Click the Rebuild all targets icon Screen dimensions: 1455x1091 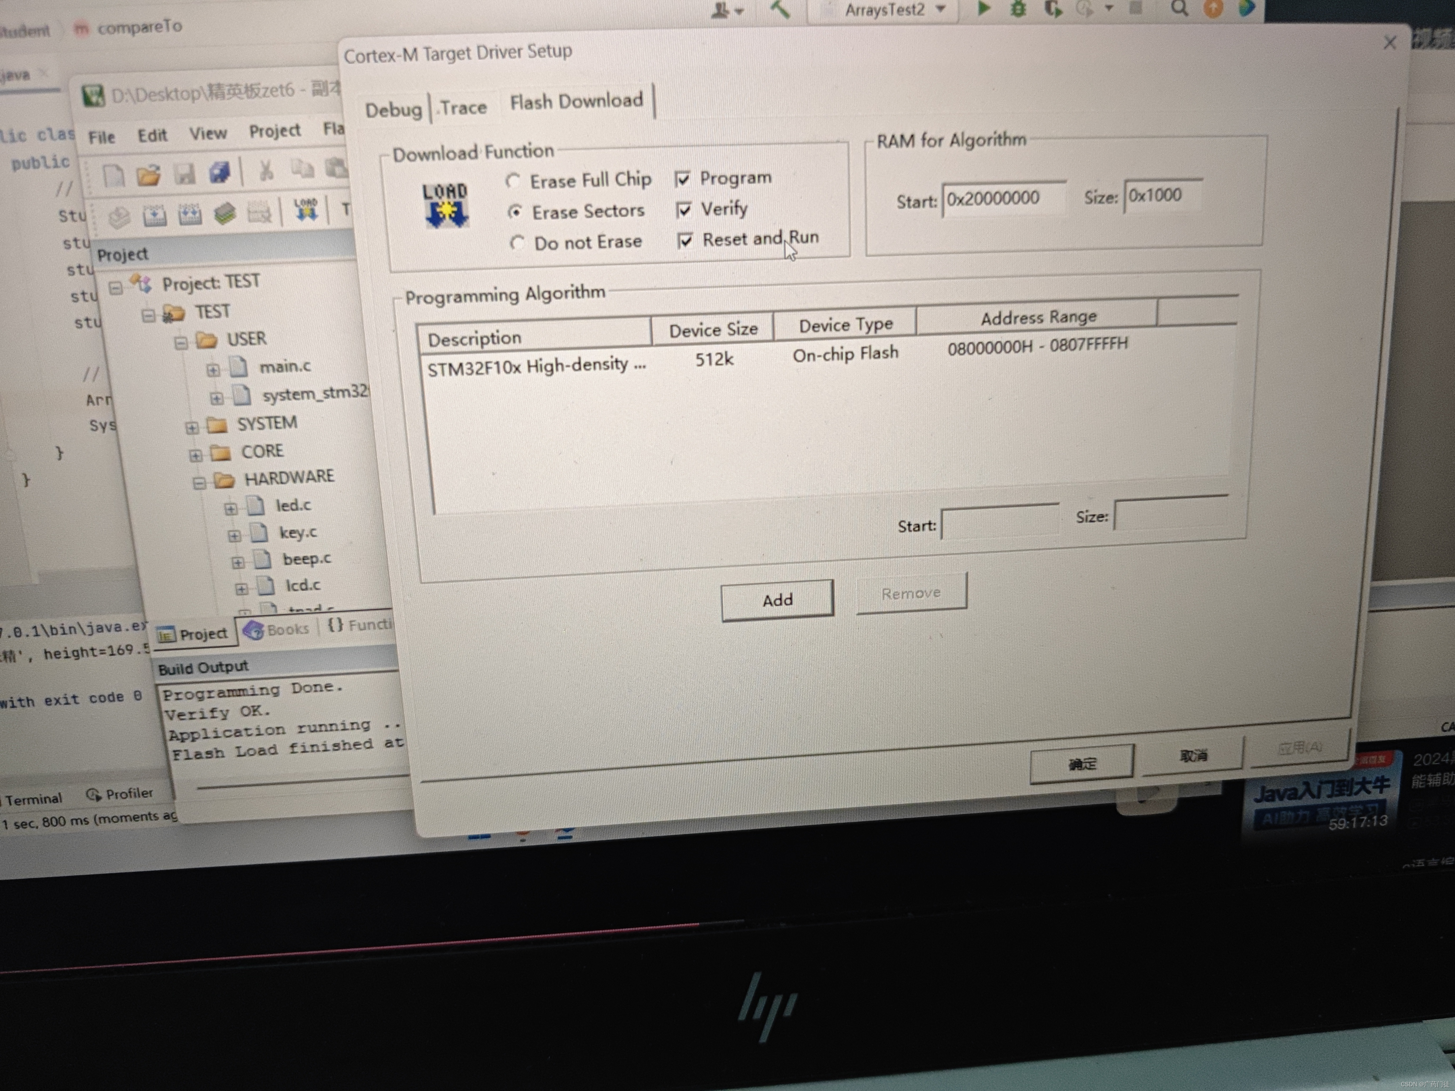tap(190, 215)
